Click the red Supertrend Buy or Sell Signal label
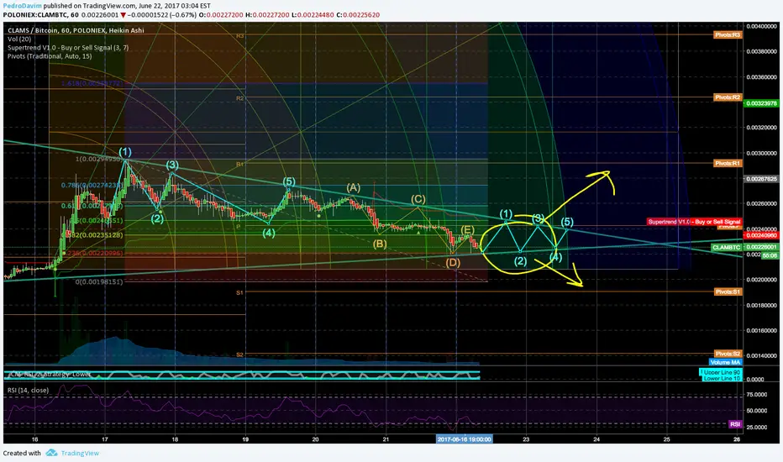Image resolution: width=783 pixels, height=462 pixels. 694,221
